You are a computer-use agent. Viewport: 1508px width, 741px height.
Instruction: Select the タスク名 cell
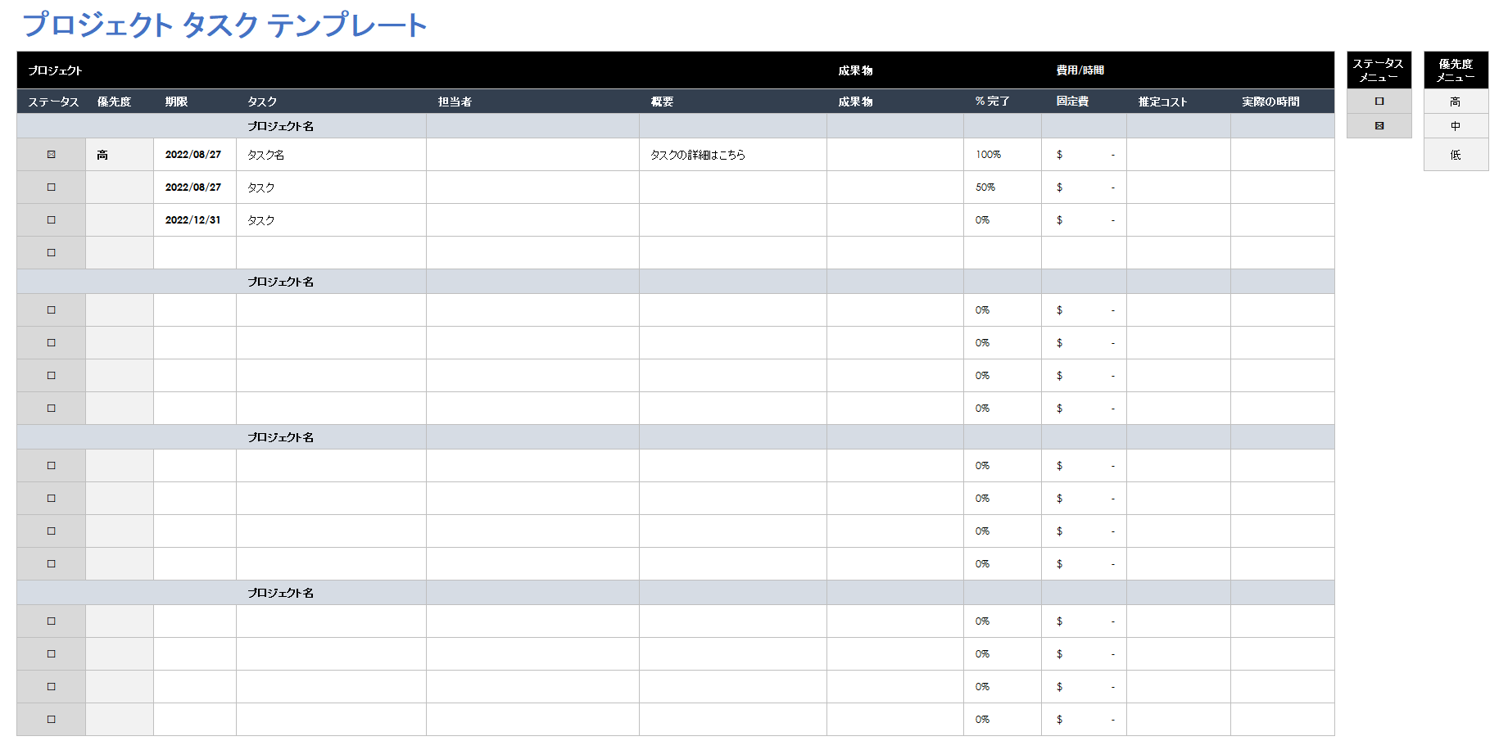[x=331, y=155]
